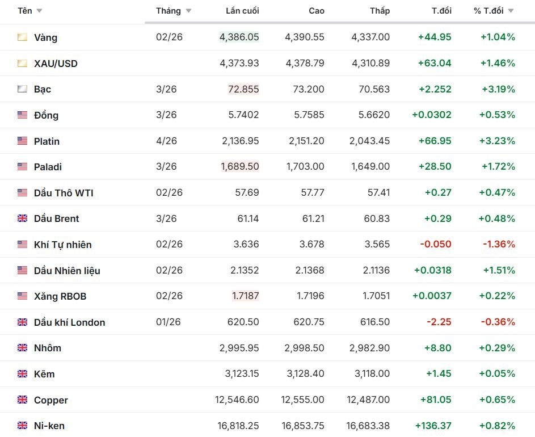Click the UK flag beside Dầu Brent
Viewport: 535px width, 437px height.
[x=22, y=218]
